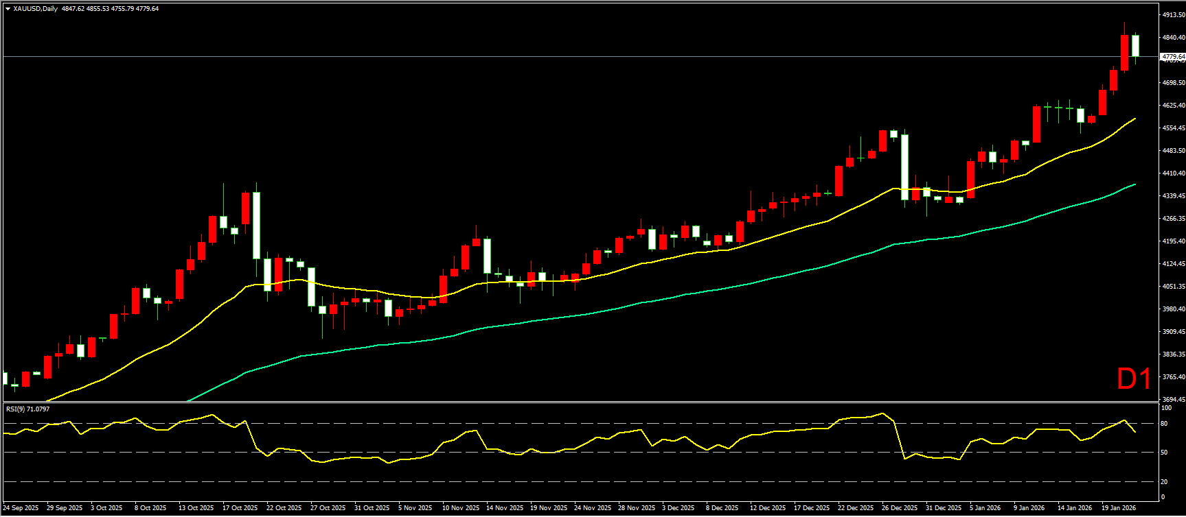Click the tall white candle near 17 Oct 2025

pos(256,225)
